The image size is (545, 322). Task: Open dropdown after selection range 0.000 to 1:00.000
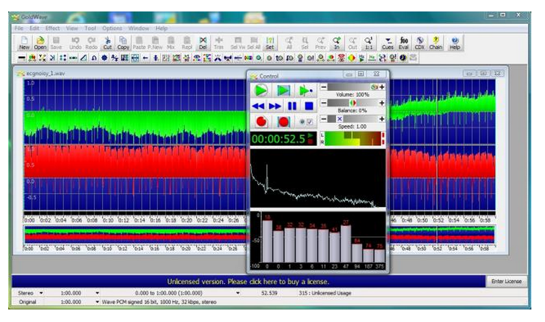coord(238,293)
